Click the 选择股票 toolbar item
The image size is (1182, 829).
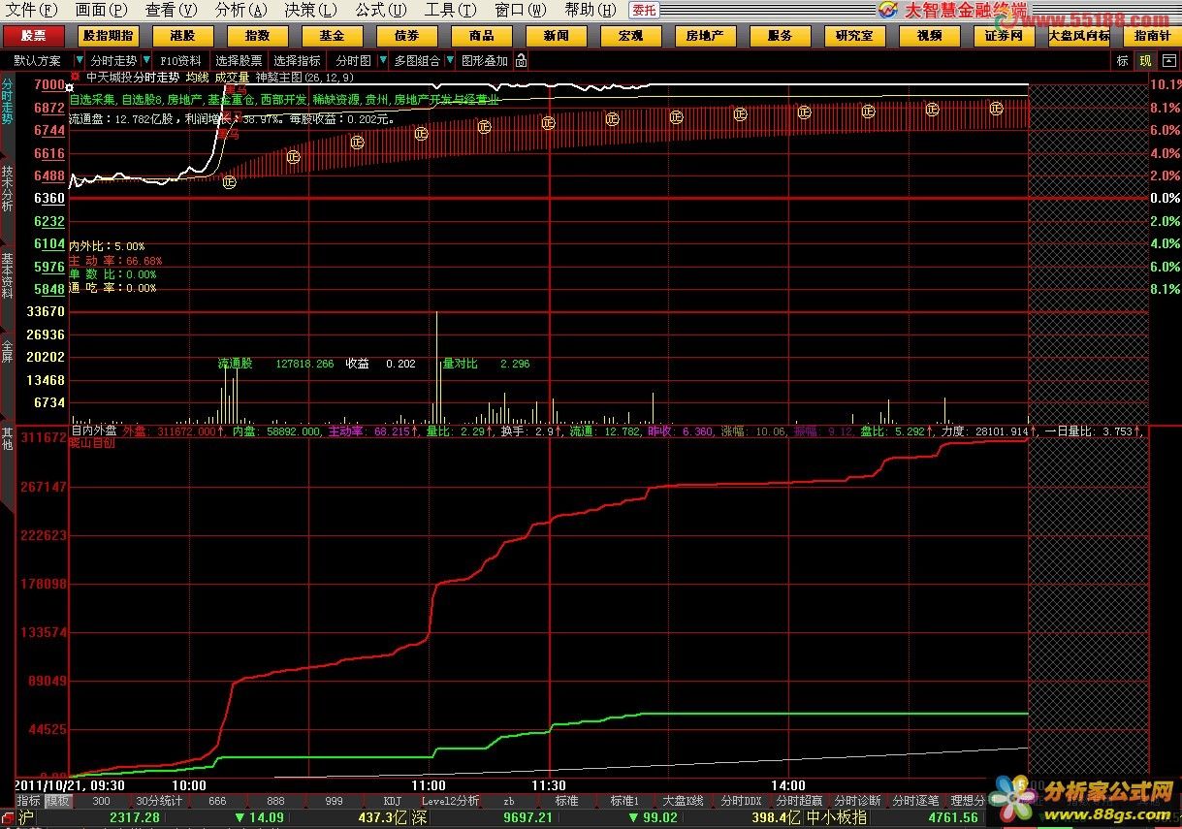click(239, 60)
